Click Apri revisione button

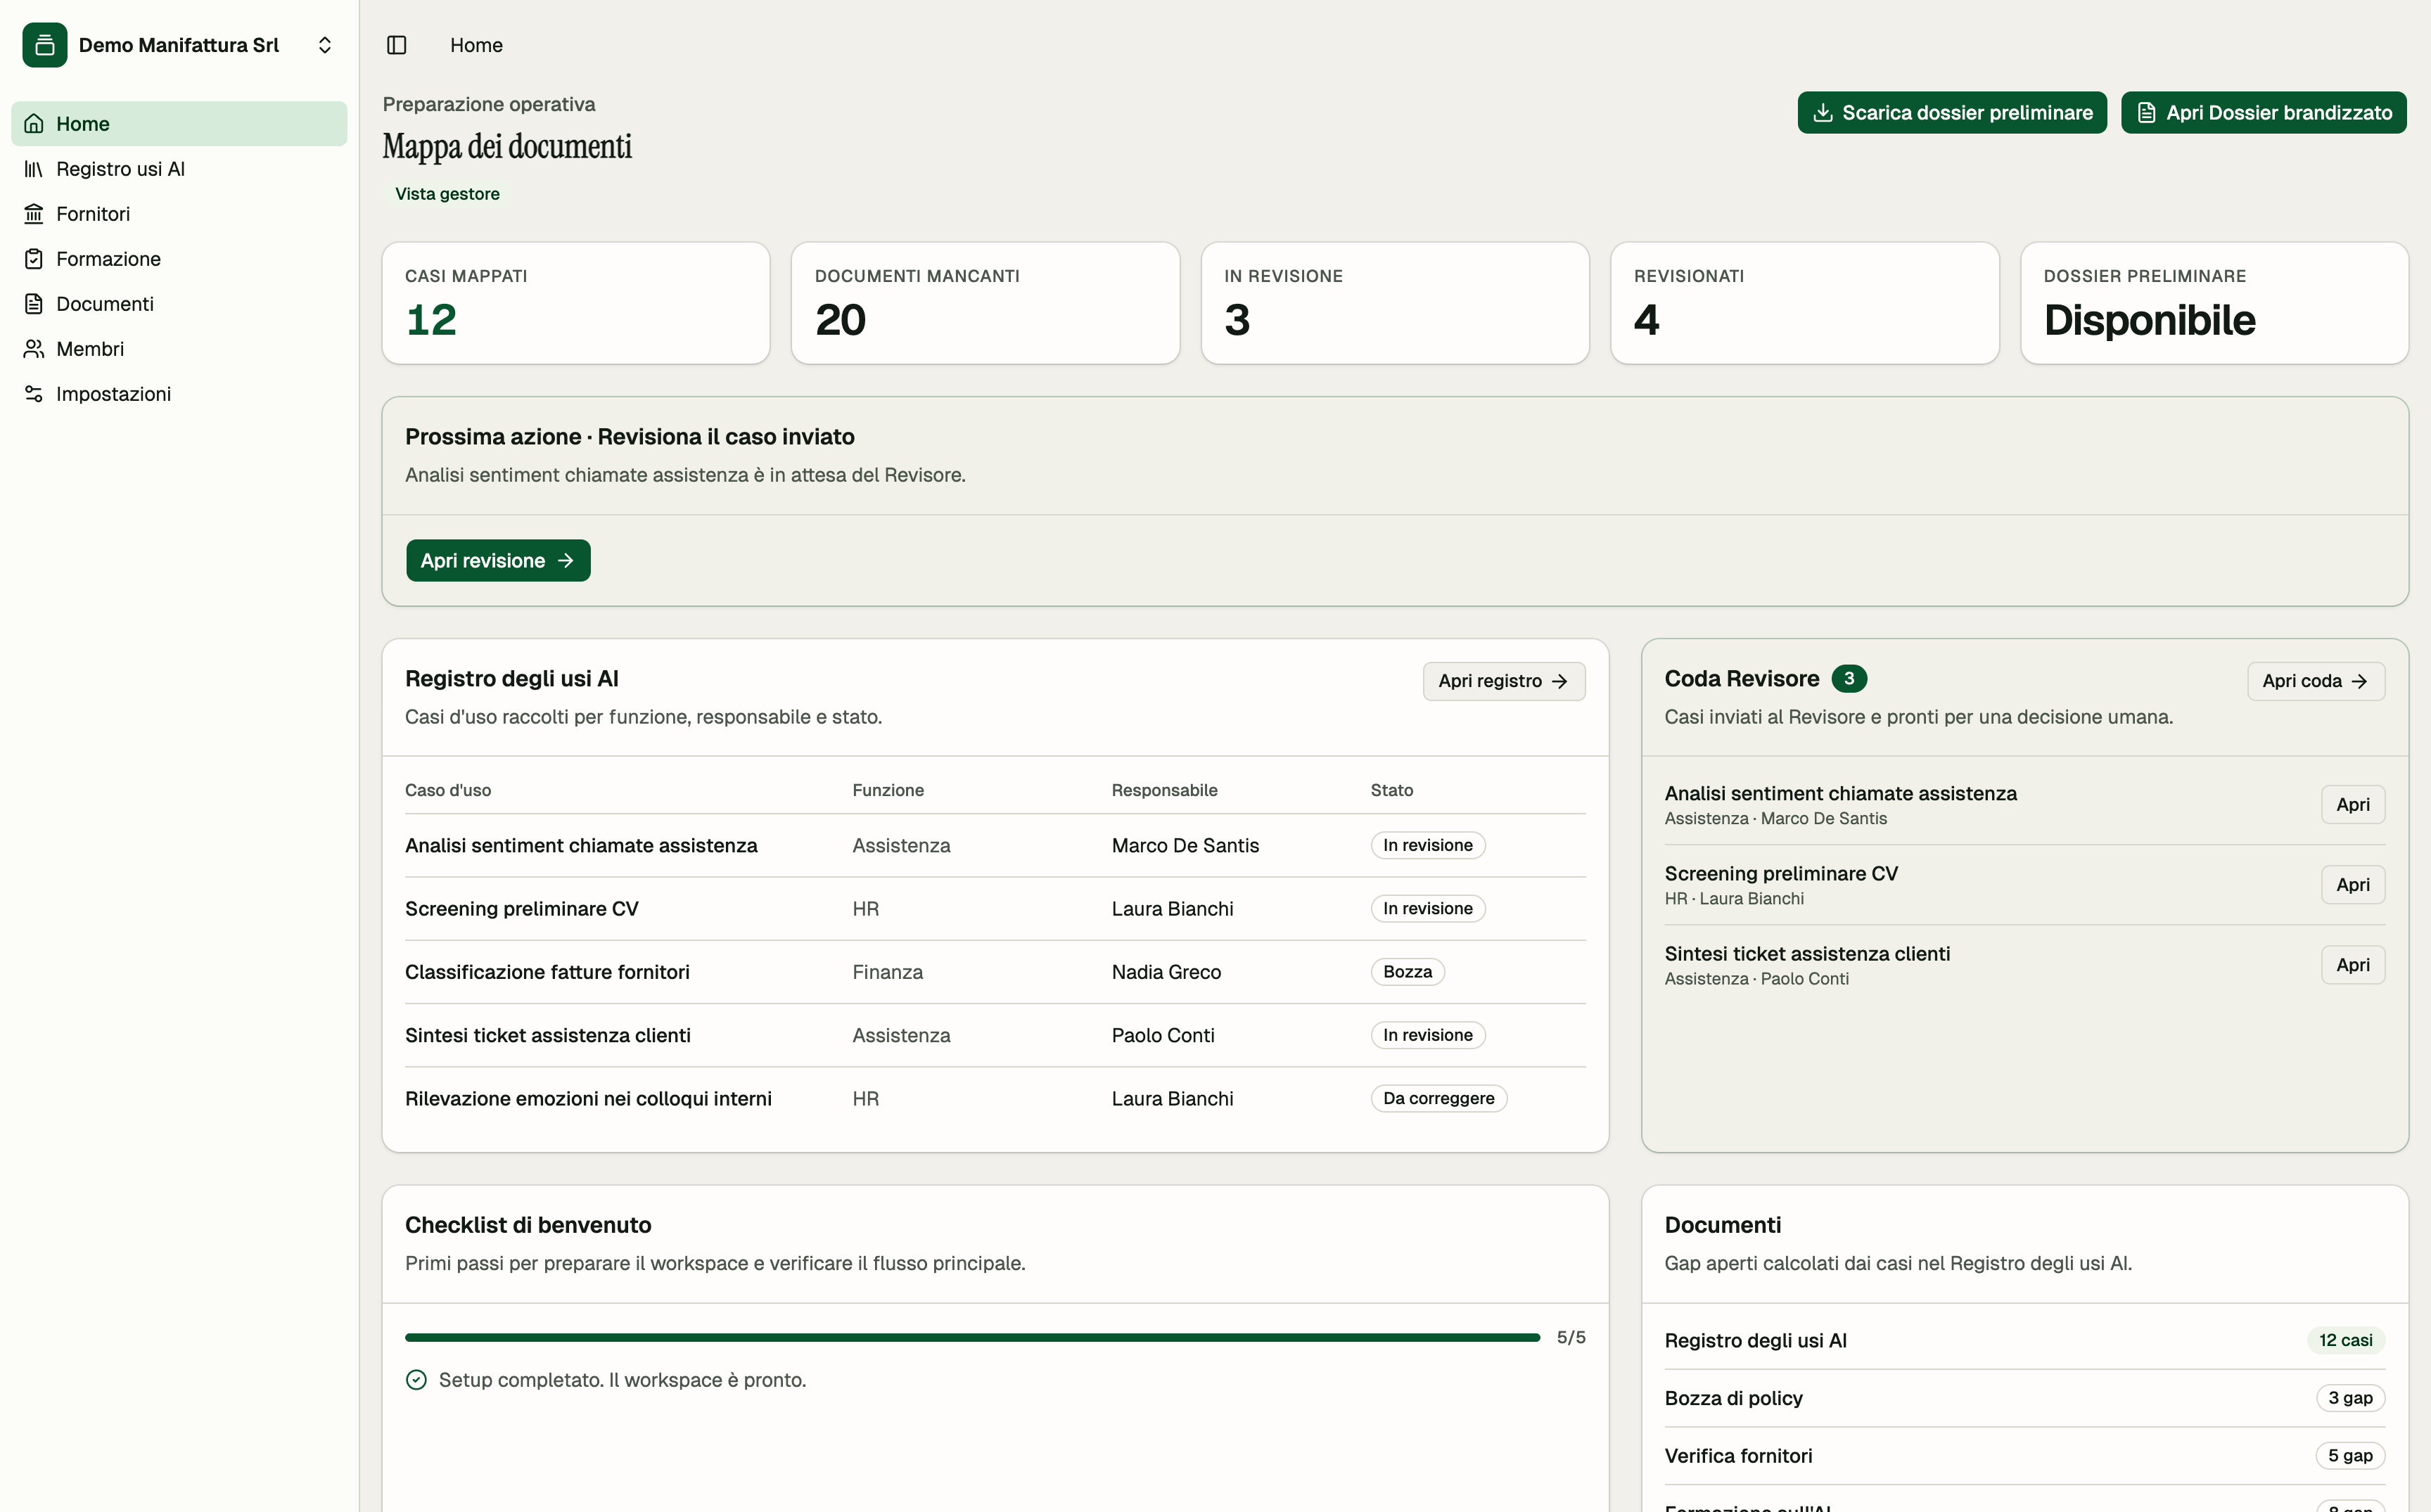coord(498,561)
